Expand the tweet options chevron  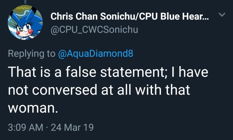[222, 15]
